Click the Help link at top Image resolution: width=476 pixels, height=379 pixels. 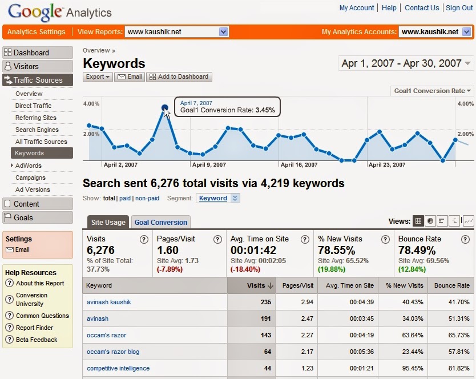(x=389, y=8)
